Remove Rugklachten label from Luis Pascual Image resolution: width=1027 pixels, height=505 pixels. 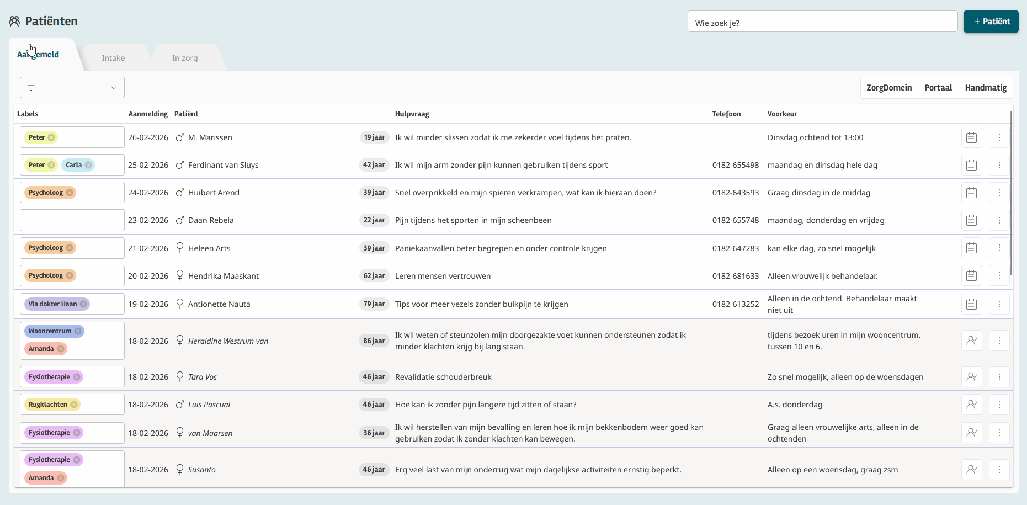click(x=74, y=405)
